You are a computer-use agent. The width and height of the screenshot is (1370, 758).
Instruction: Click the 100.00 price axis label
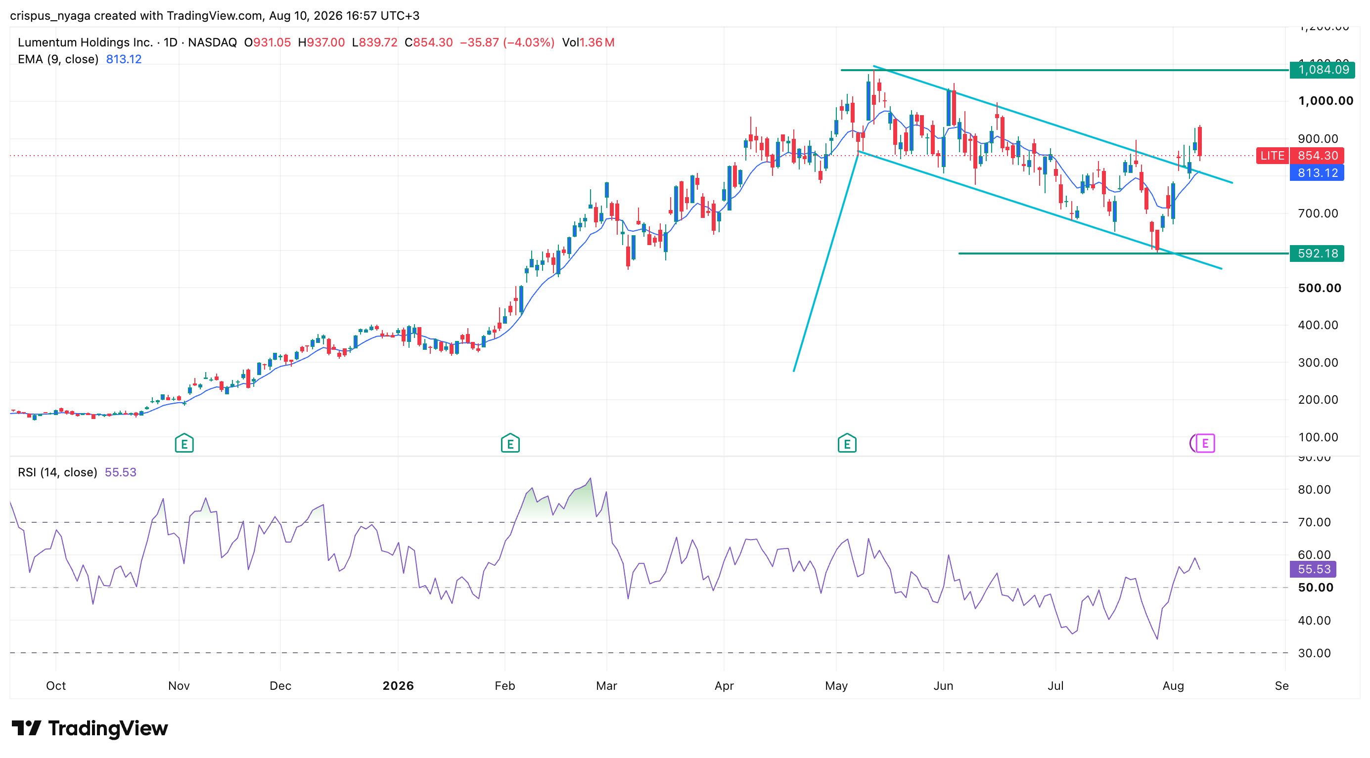(1318, 437)
